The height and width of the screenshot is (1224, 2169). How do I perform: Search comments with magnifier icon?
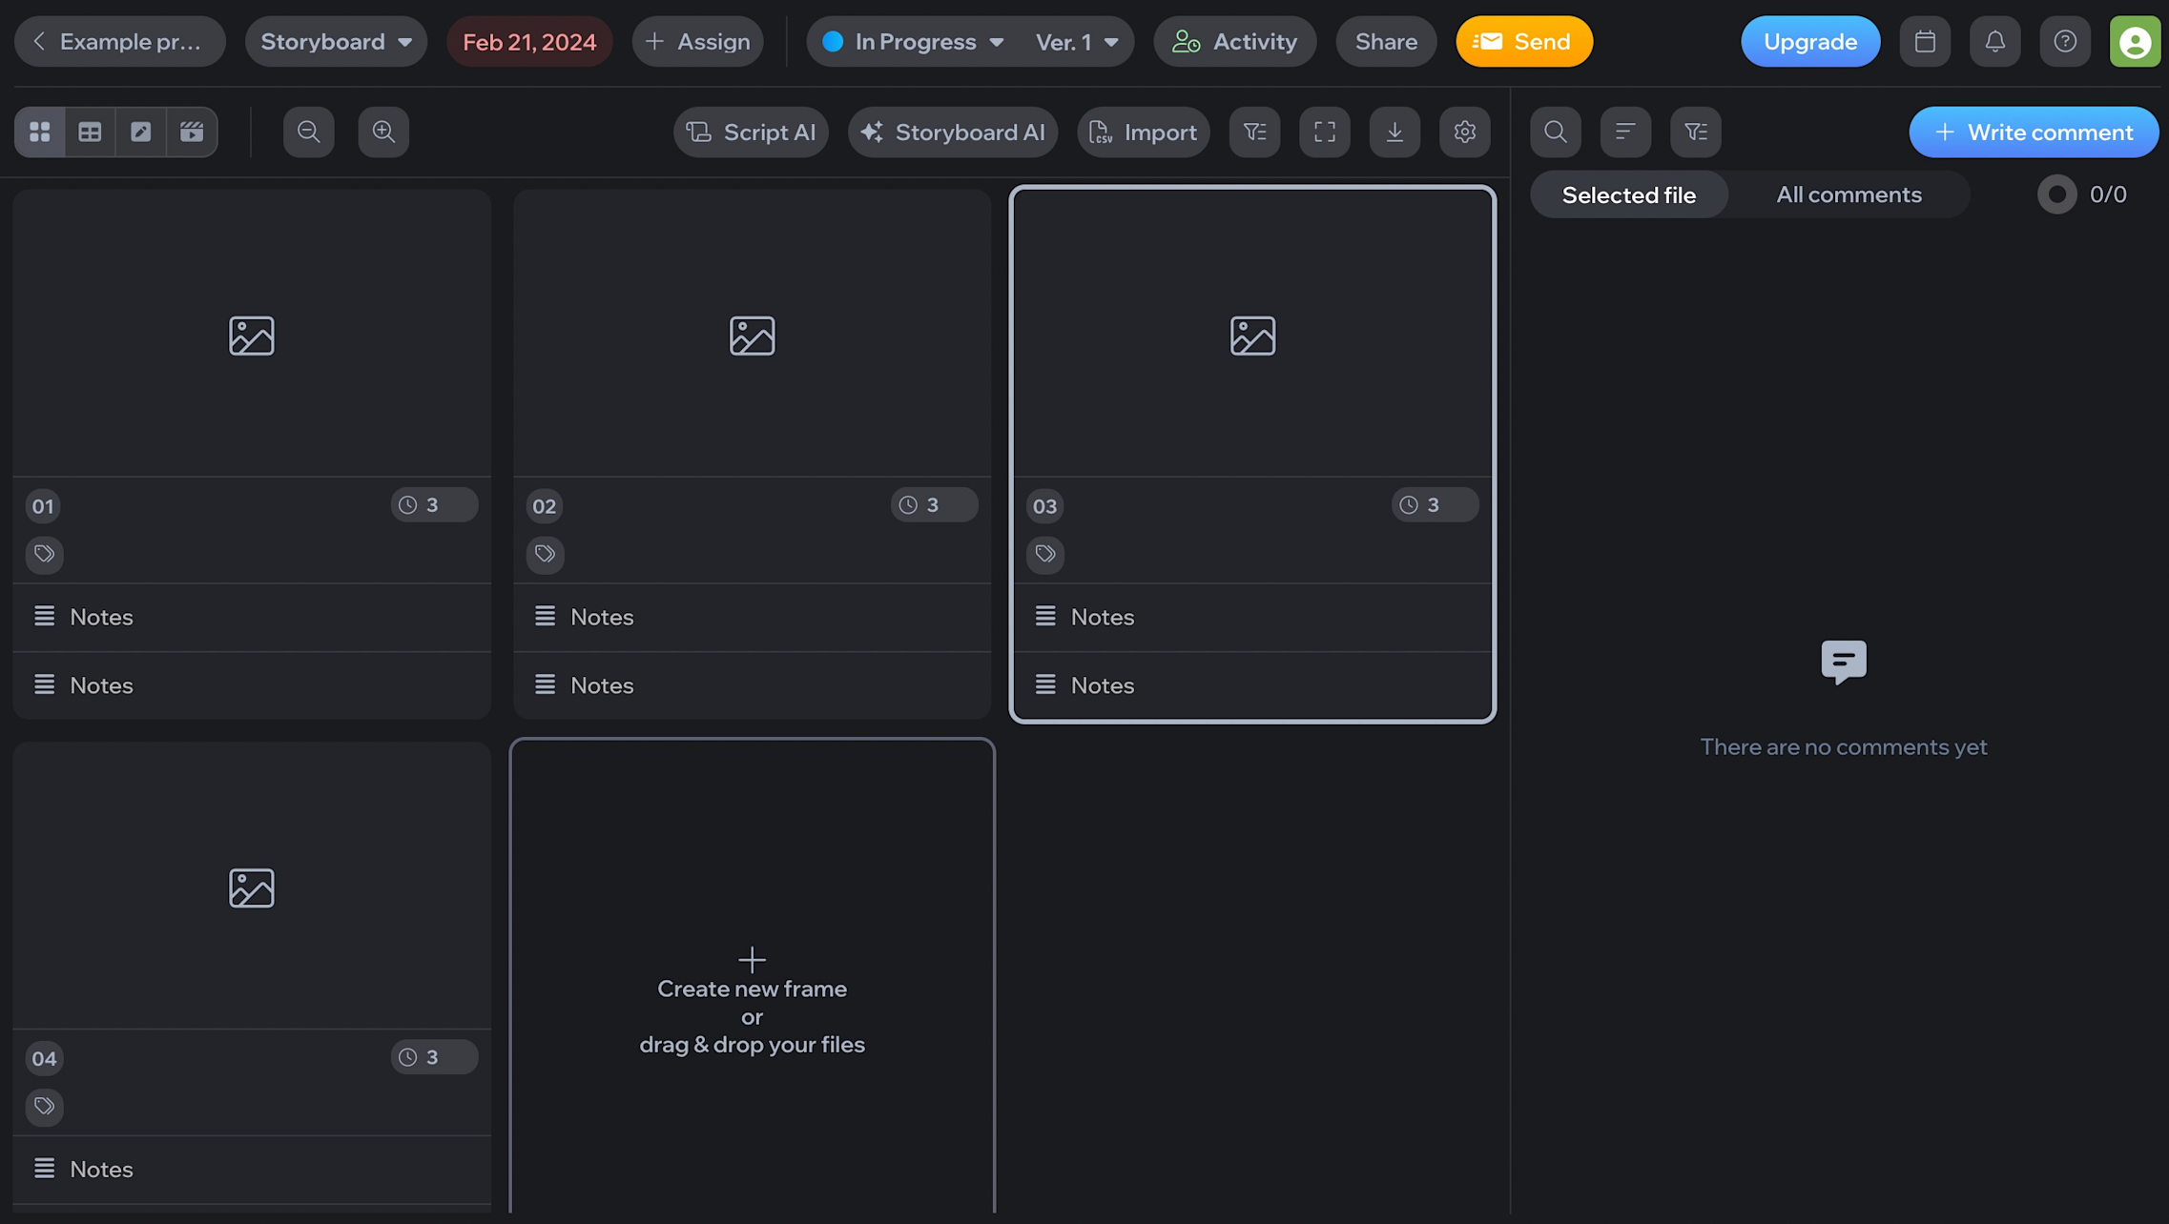point(1555,132)
